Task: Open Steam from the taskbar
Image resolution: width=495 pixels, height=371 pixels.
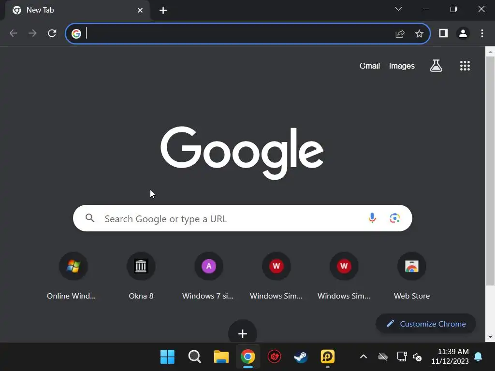Action: coord(301,357)
